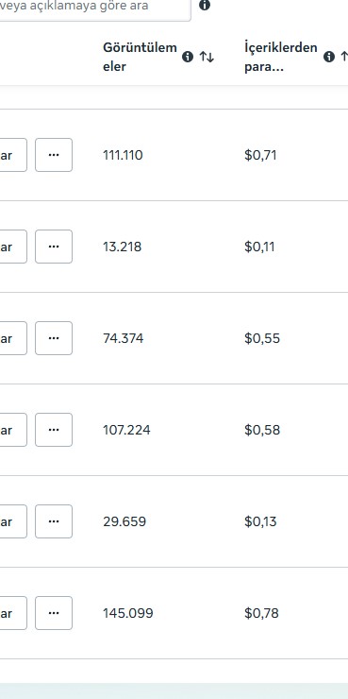Viewport: 348px width, 699px height.
Task: Click the partial button in the $0,11 row
Action: tap(13, 247)
